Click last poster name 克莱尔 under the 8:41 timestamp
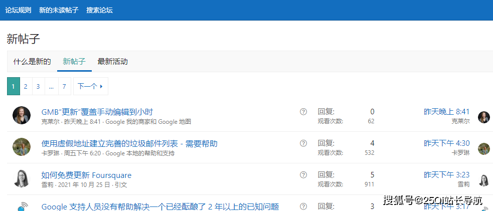The image size is (493, 211). tap(460, 121)
